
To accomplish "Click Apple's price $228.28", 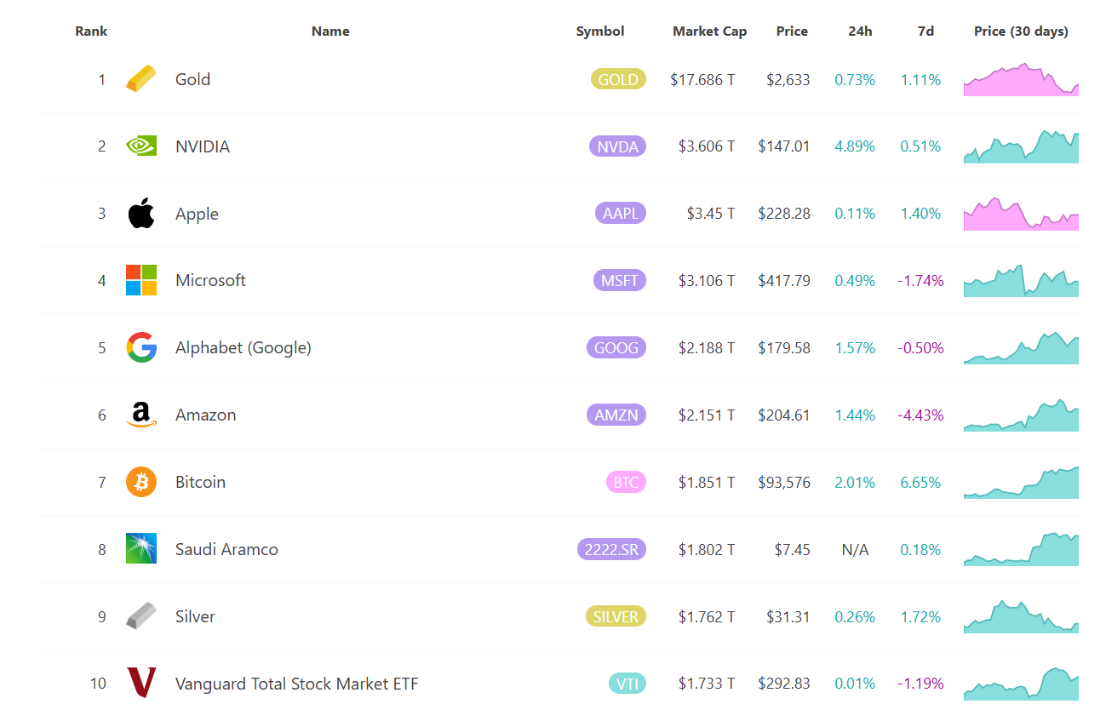I will pos(784,214).
